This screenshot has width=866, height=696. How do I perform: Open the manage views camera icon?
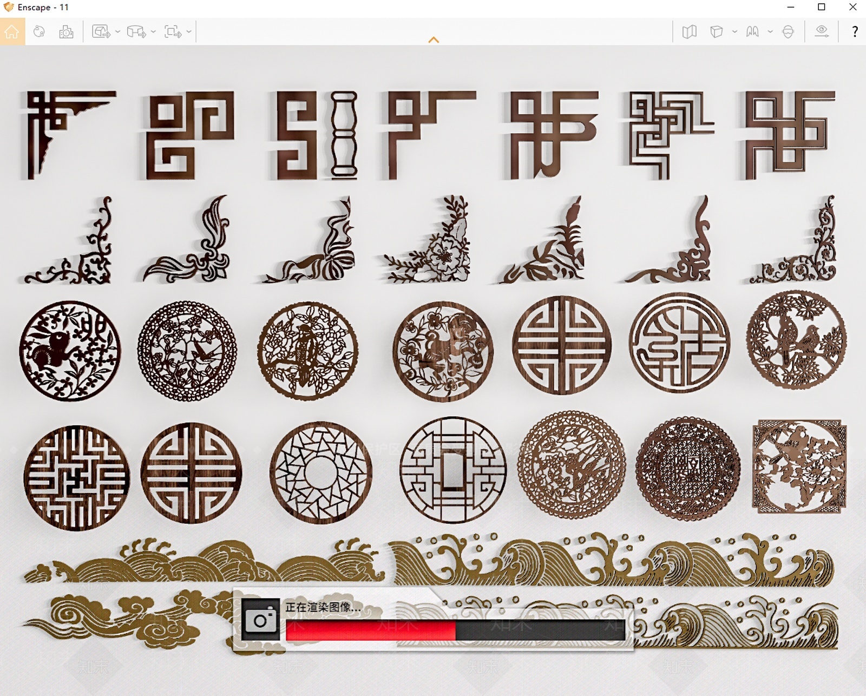pos(66,32)
